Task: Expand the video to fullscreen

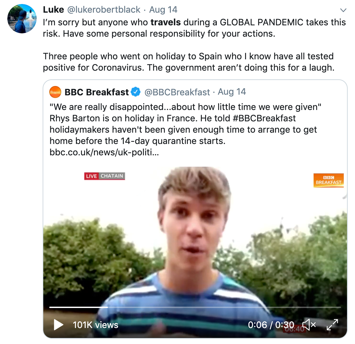Action: click(x=332, y=325)
